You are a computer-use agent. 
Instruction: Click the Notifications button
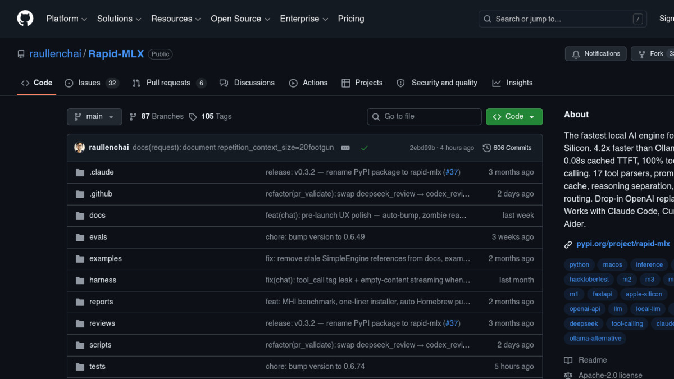(596, 54)
